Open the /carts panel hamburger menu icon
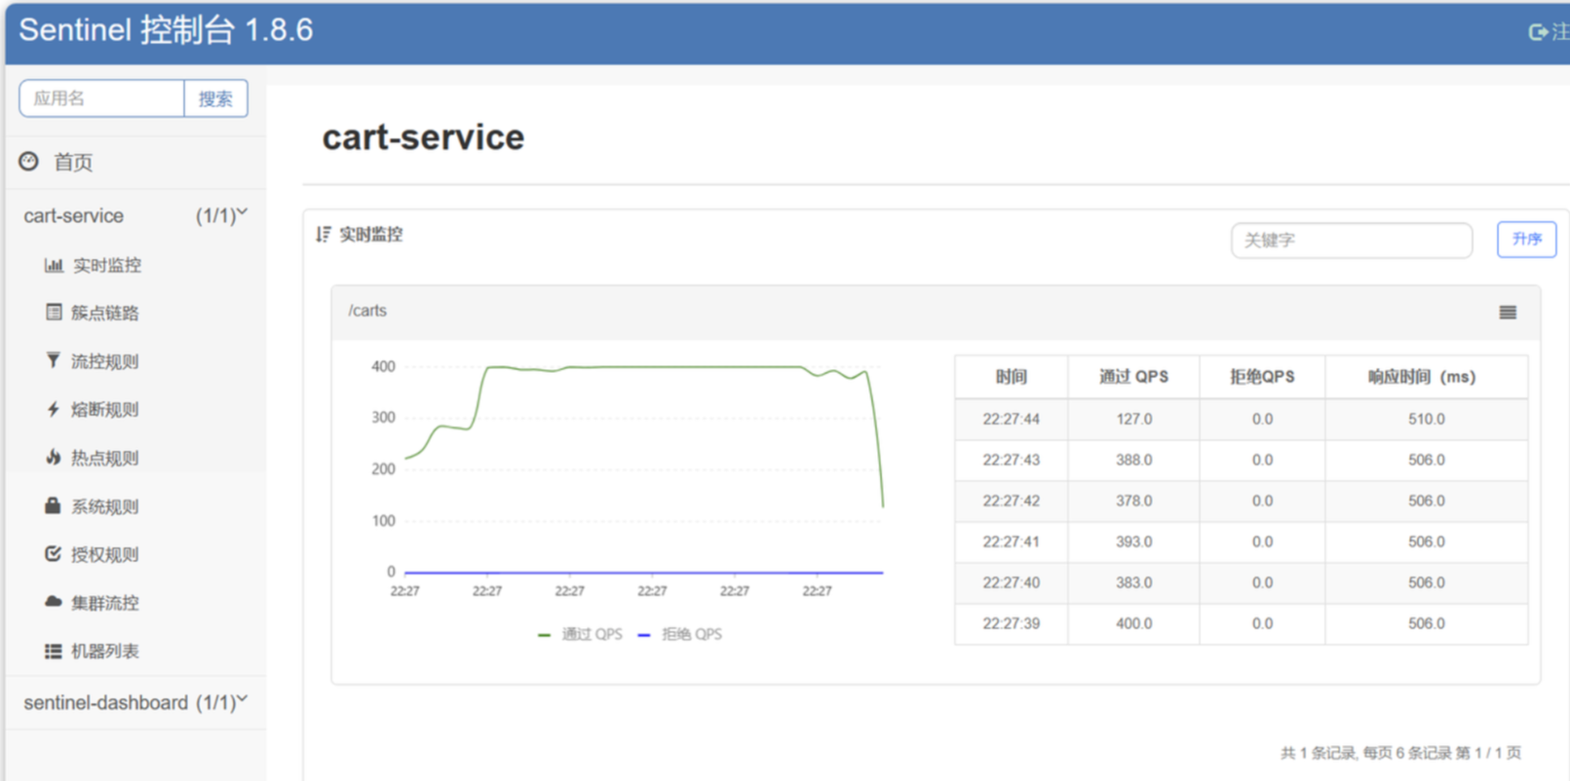Screen dimensions: 1570x781 point(1507,313)
